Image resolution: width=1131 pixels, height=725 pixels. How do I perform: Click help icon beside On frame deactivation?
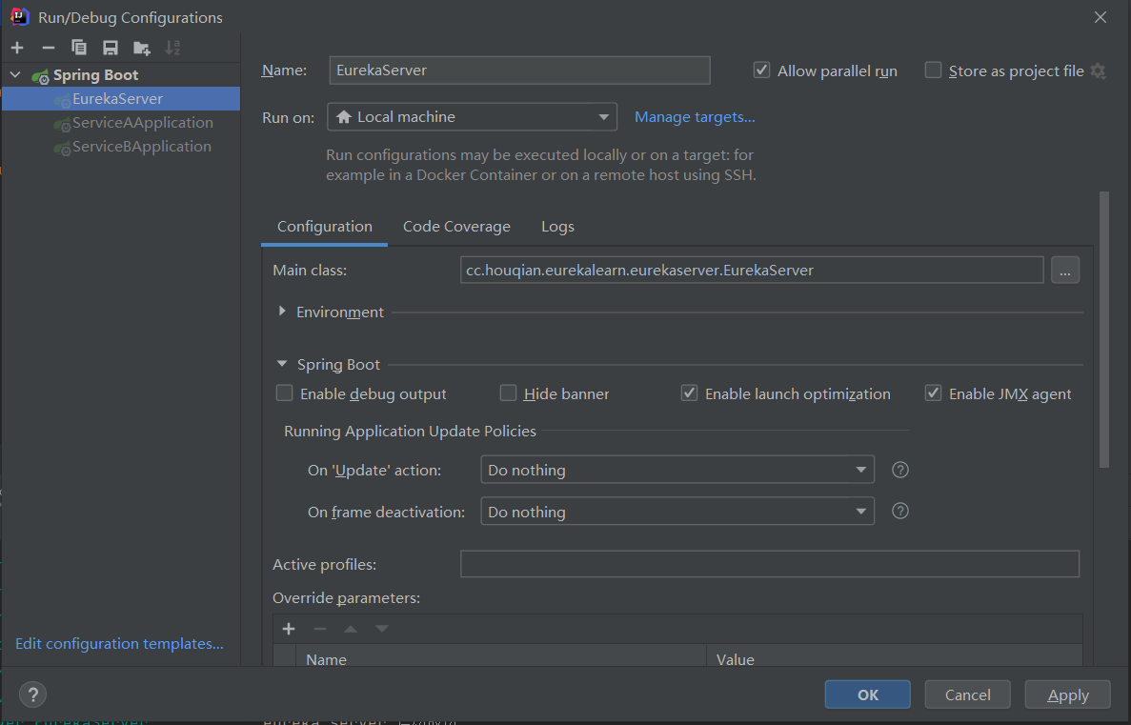pyautogui.click(x=899, y=512)
